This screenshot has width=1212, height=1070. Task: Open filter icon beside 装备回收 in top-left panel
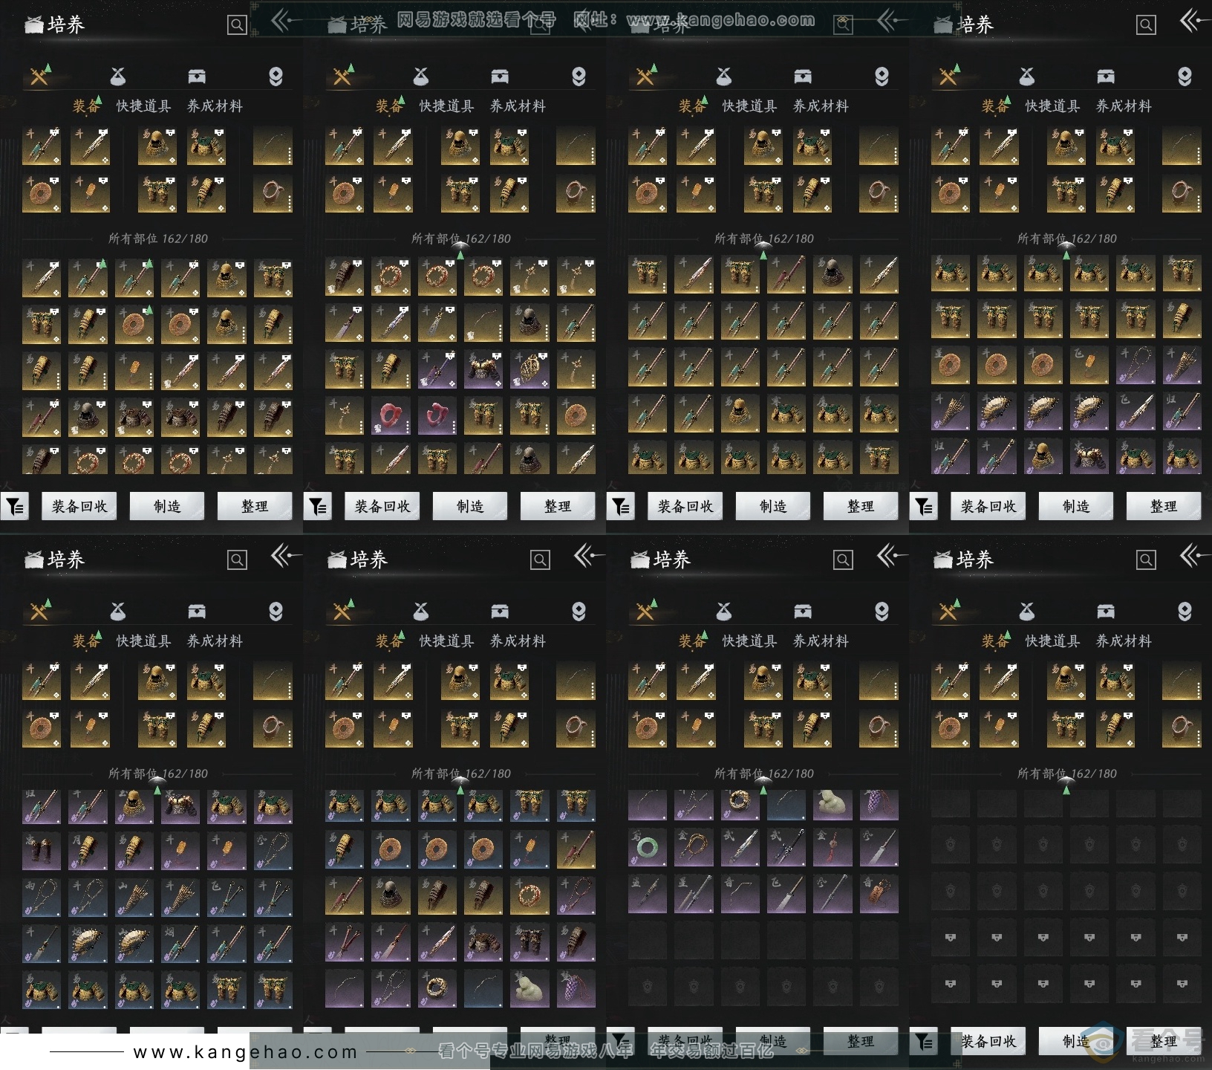[15, 507]
